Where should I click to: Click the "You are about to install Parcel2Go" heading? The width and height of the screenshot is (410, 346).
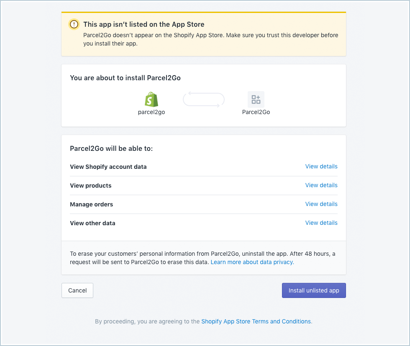click(126, 78)
